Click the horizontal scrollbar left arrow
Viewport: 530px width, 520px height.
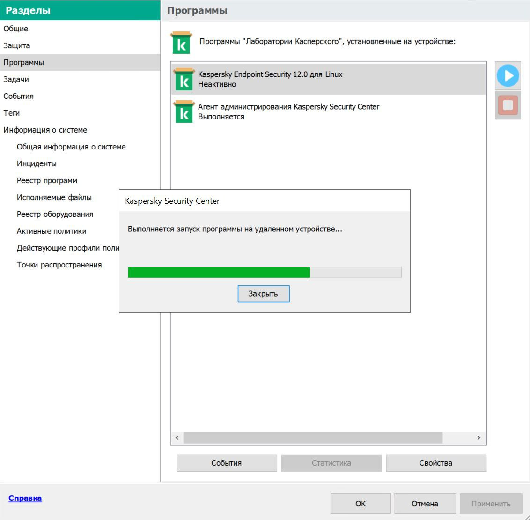[177, 438]
